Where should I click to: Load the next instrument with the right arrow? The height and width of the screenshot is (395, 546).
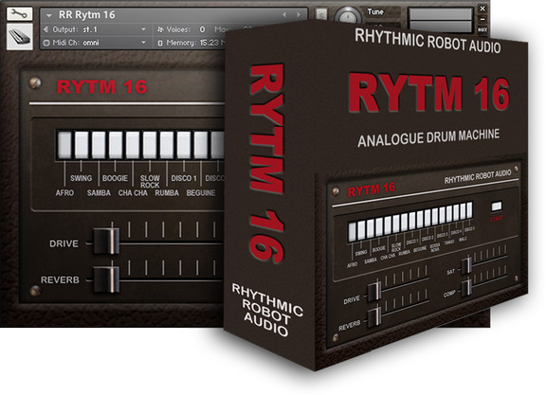[x=299, y=14]
